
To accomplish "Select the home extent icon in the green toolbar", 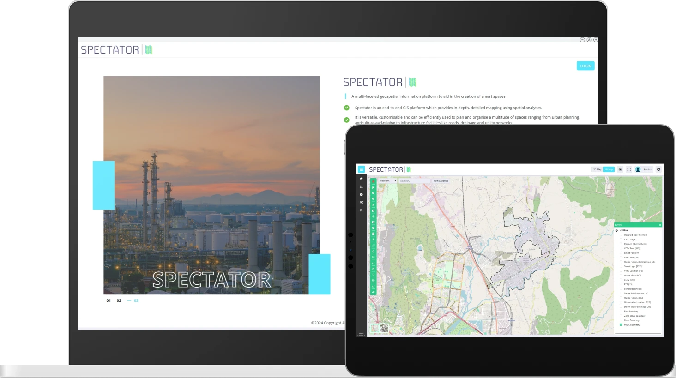I will pyautogui.click(x=373, y=187).
